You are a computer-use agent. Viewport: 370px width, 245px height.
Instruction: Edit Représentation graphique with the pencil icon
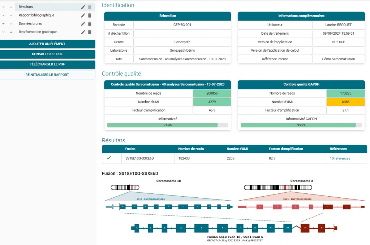[x=83, y=32]
